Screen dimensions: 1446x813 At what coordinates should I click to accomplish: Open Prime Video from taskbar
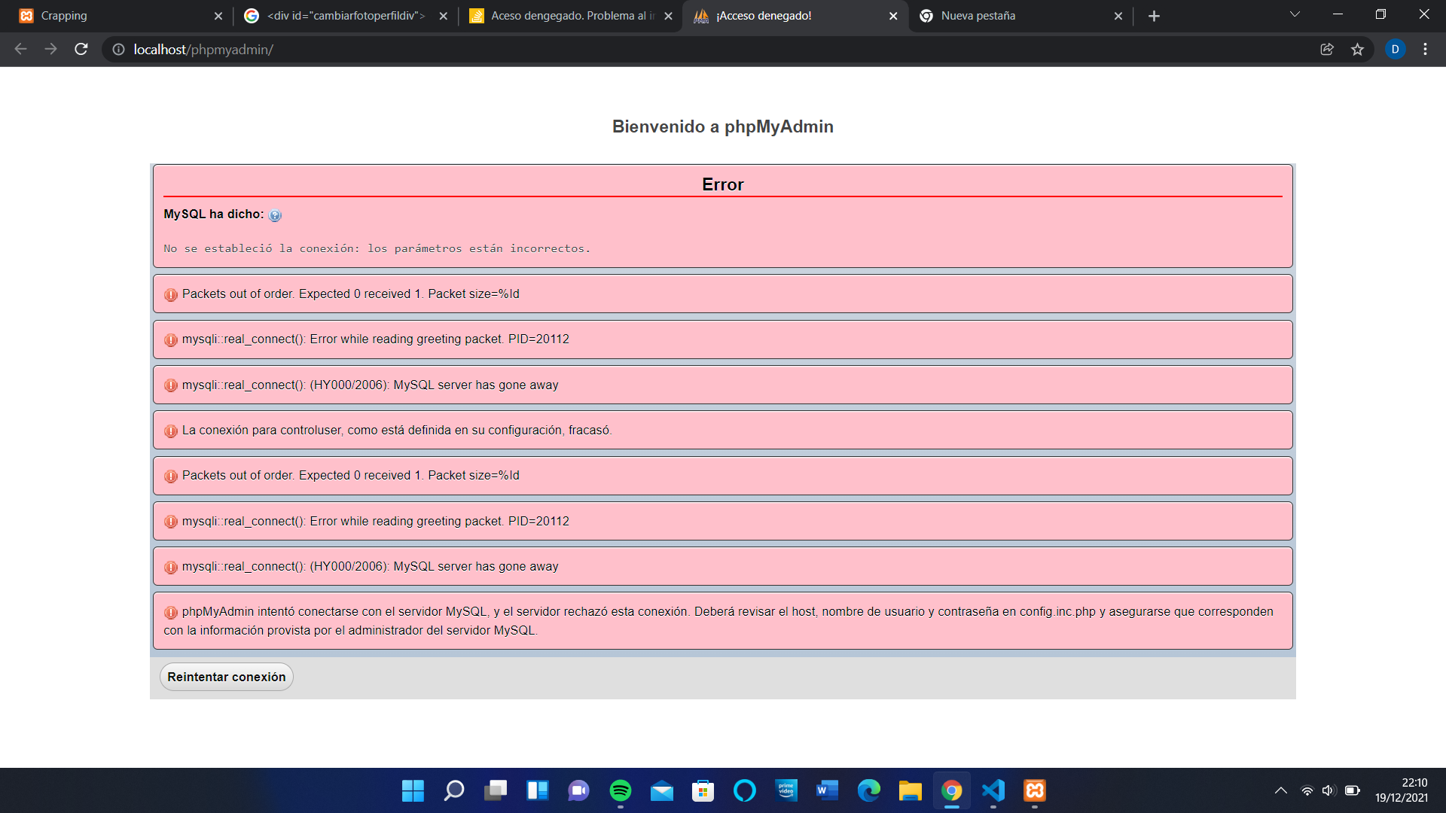(x=786, y=790)
